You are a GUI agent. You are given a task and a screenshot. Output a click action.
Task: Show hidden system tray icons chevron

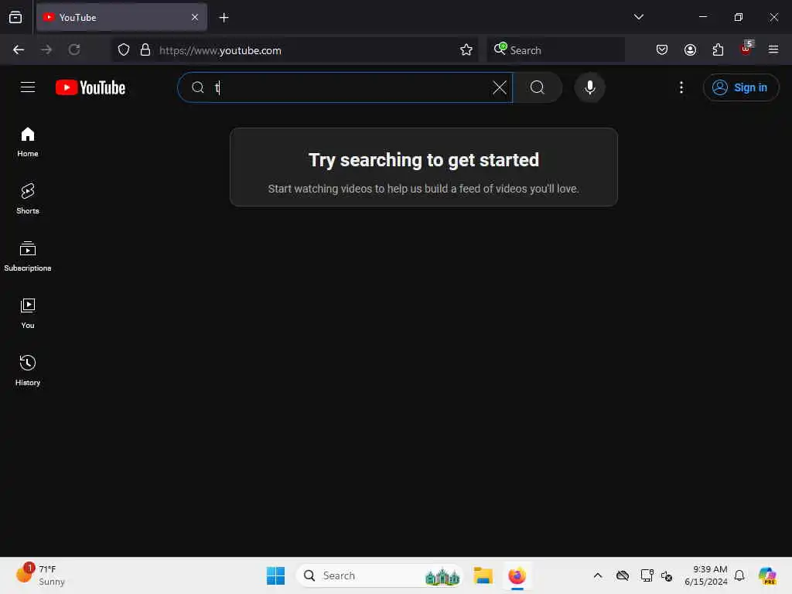[x=598, y=575]
